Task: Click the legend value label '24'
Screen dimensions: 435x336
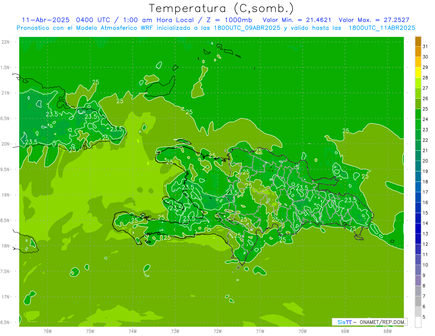Action: (x=426, y=119)
